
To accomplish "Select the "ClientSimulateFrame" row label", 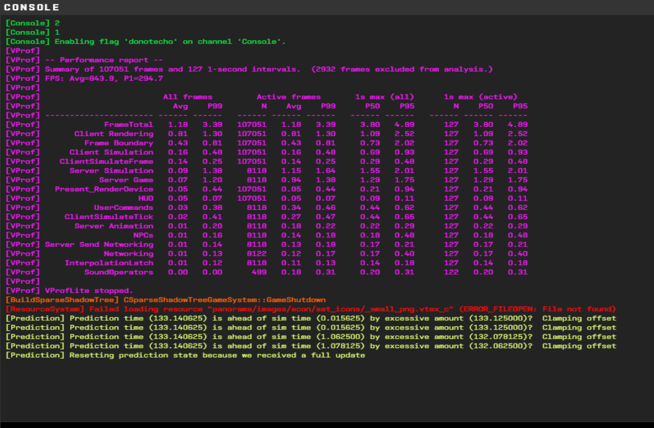I will point(106,161).
